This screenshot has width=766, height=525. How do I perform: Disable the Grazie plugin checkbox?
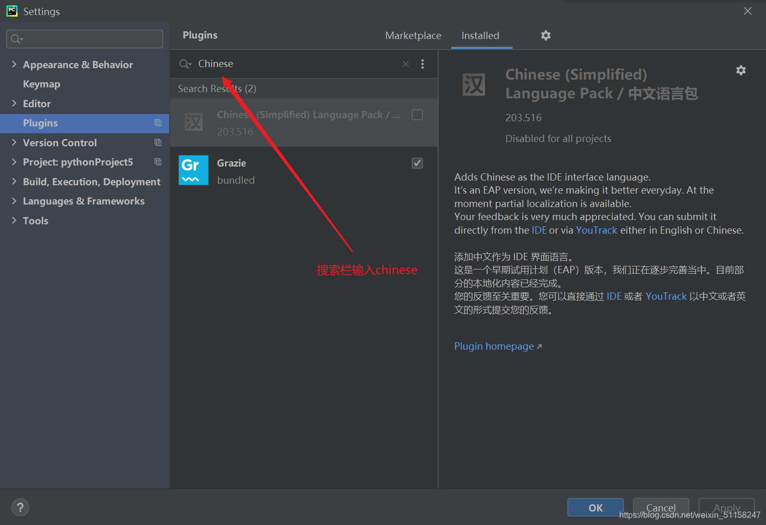417,163
